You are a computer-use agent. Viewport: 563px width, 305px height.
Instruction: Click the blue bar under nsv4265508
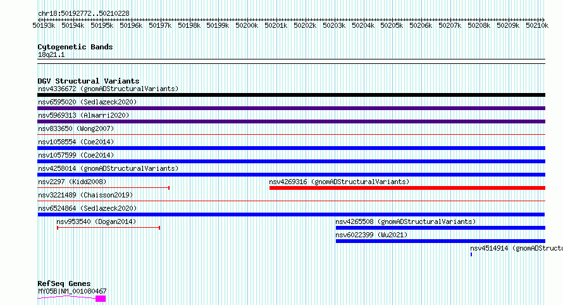tap(440, 228)
